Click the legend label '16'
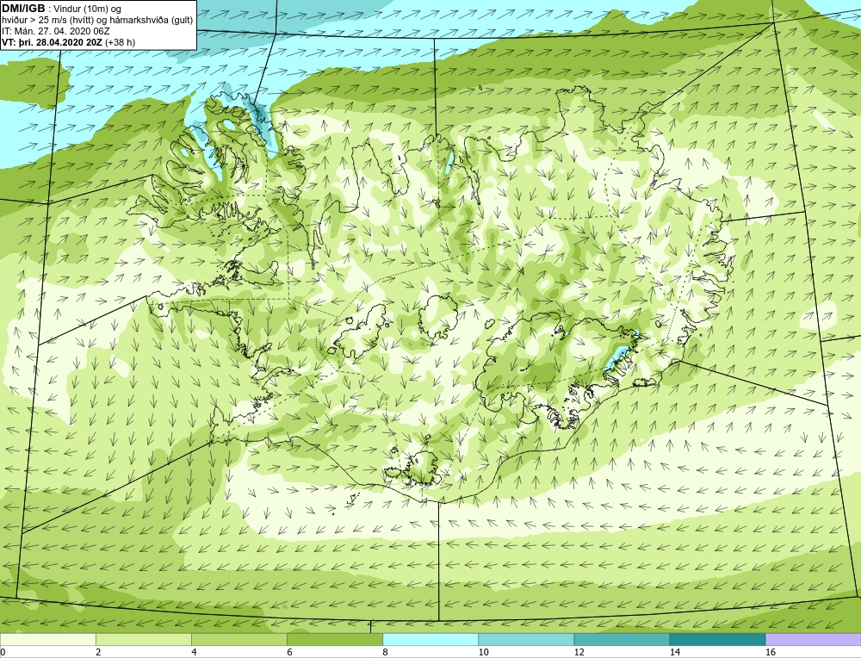Viewport: 861px width, 658px height. pyautogui.click(x=771, y=652)
